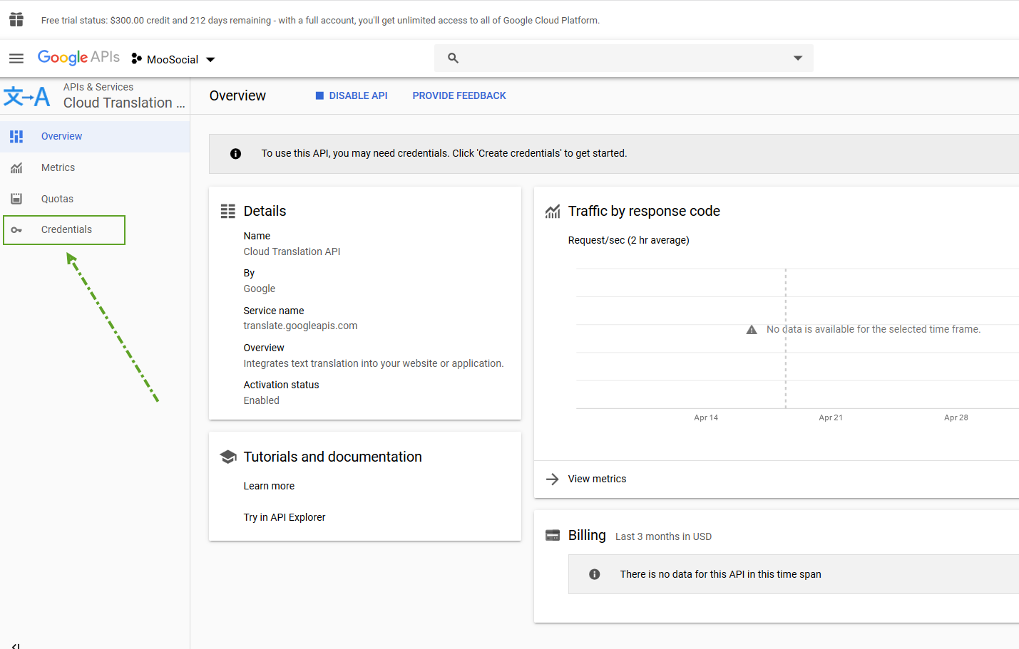Screen dimensions: 1019x649
Task: Click the info icon in billing notice
Action: coord(595,574)
